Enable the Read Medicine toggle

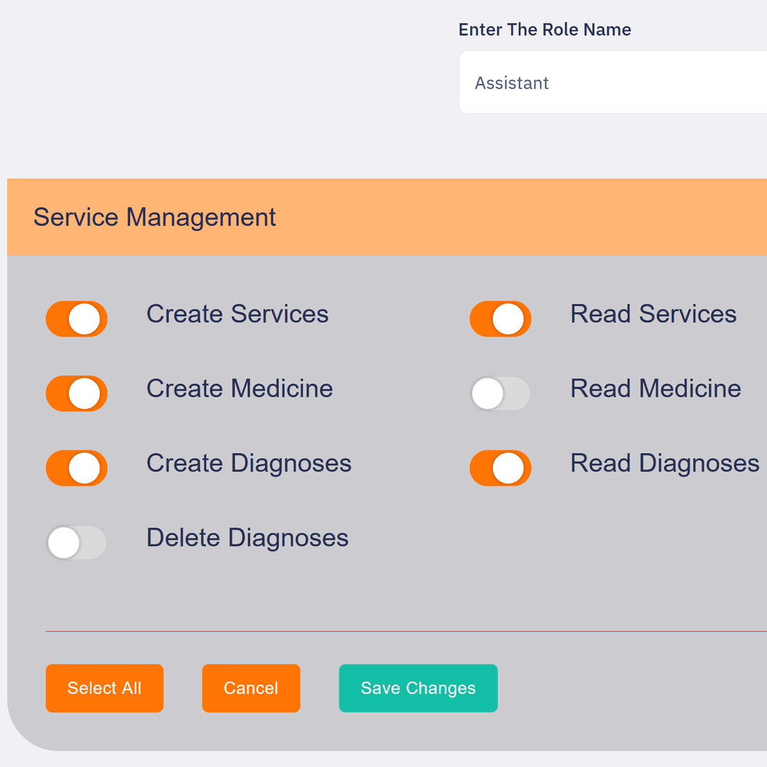pyautogui.click(x=500, y=393)
